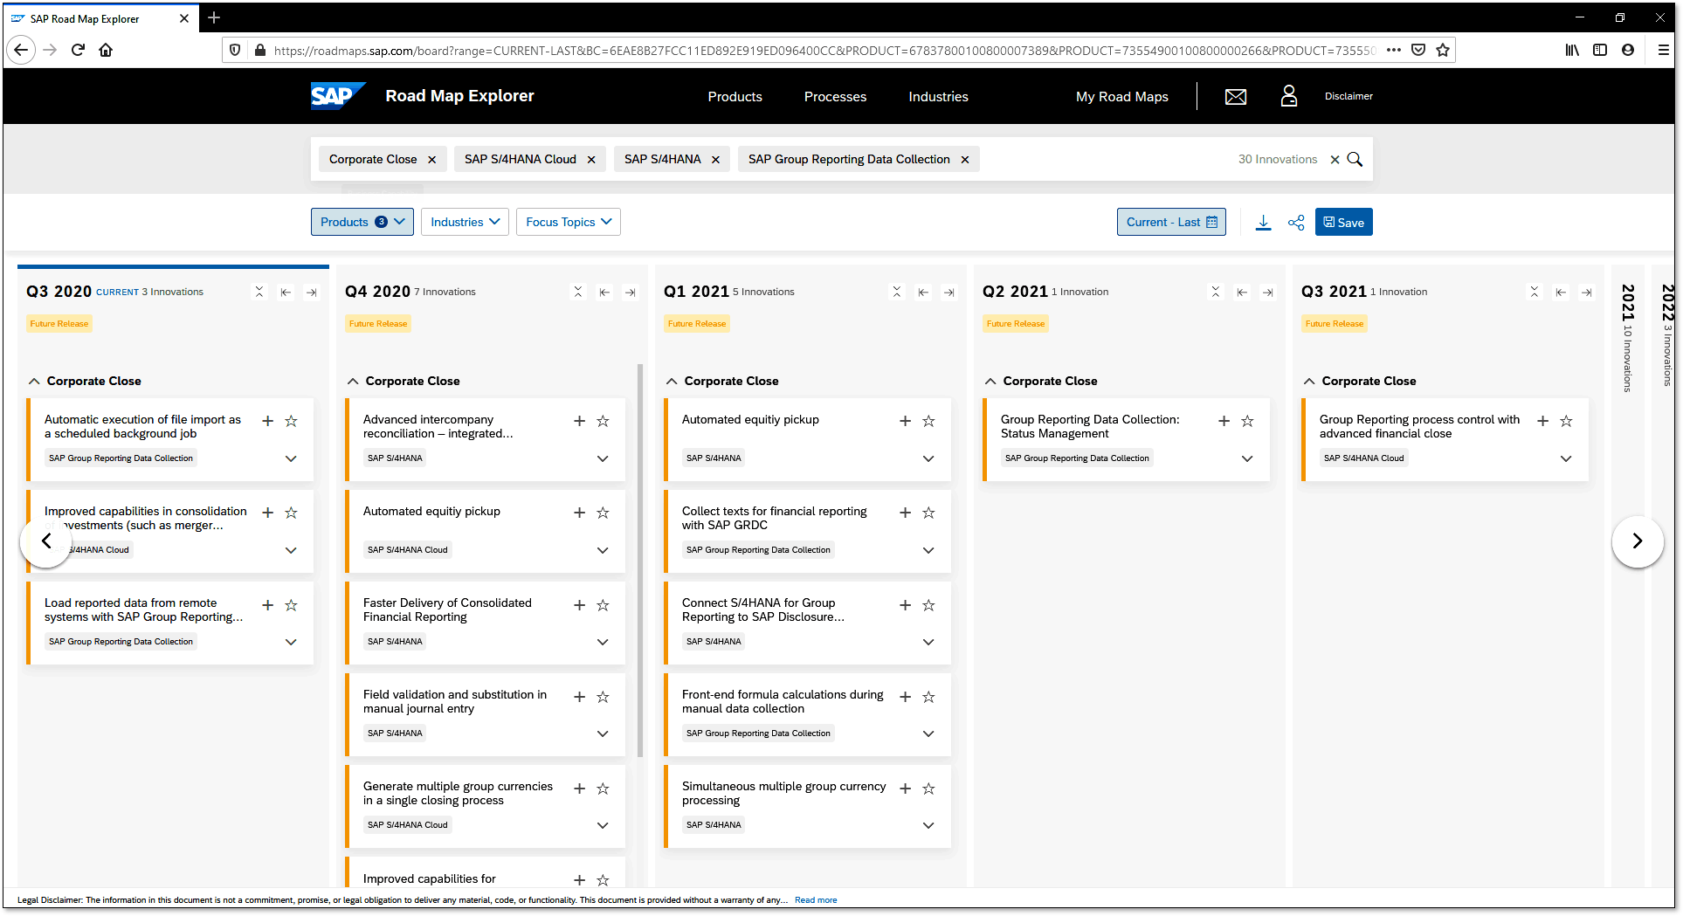Add 'Automated equitiy pickup' in Q1 2021 with plus
This screenshot has width=1683, height=916.
[x=905, y=421]
